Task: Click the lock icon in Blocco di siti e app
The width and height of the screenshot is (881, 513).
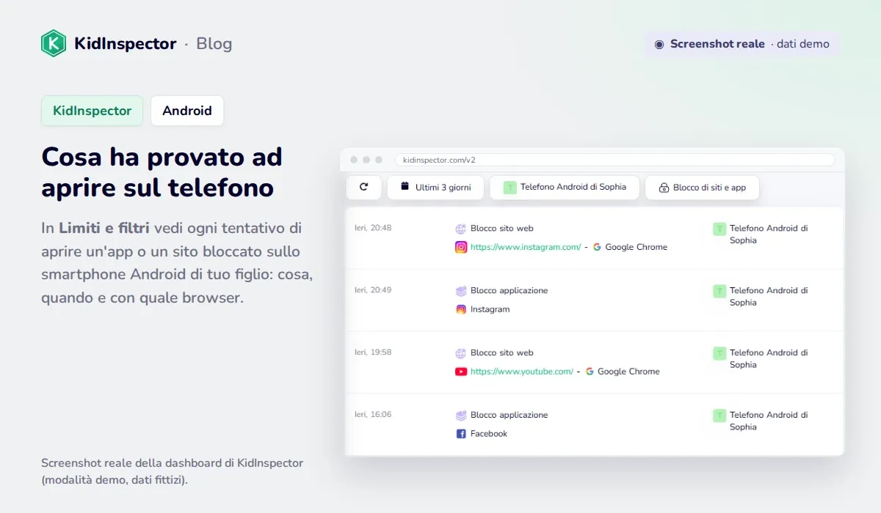Action: [664, 188]
